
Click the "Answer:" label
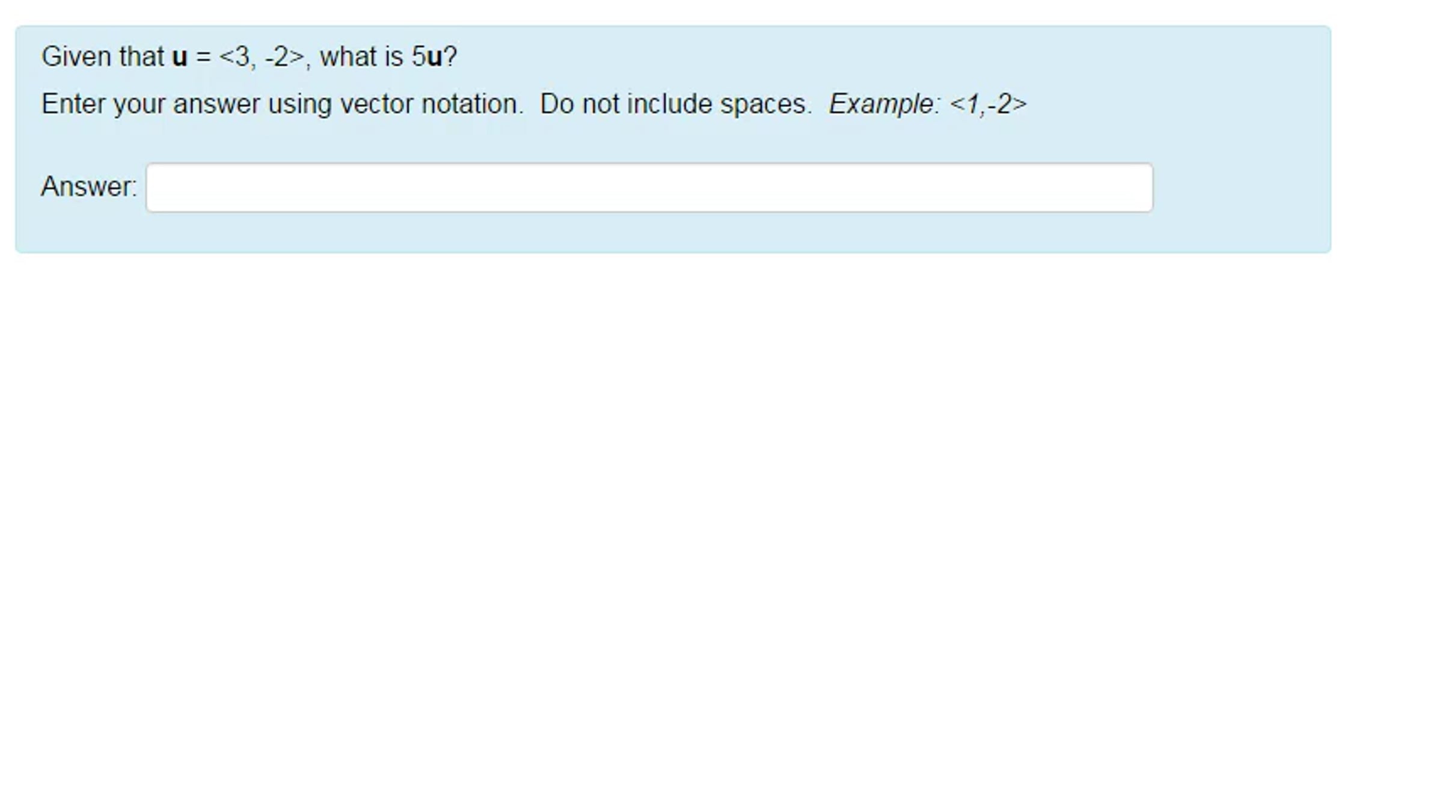click(x=89, y=186)
